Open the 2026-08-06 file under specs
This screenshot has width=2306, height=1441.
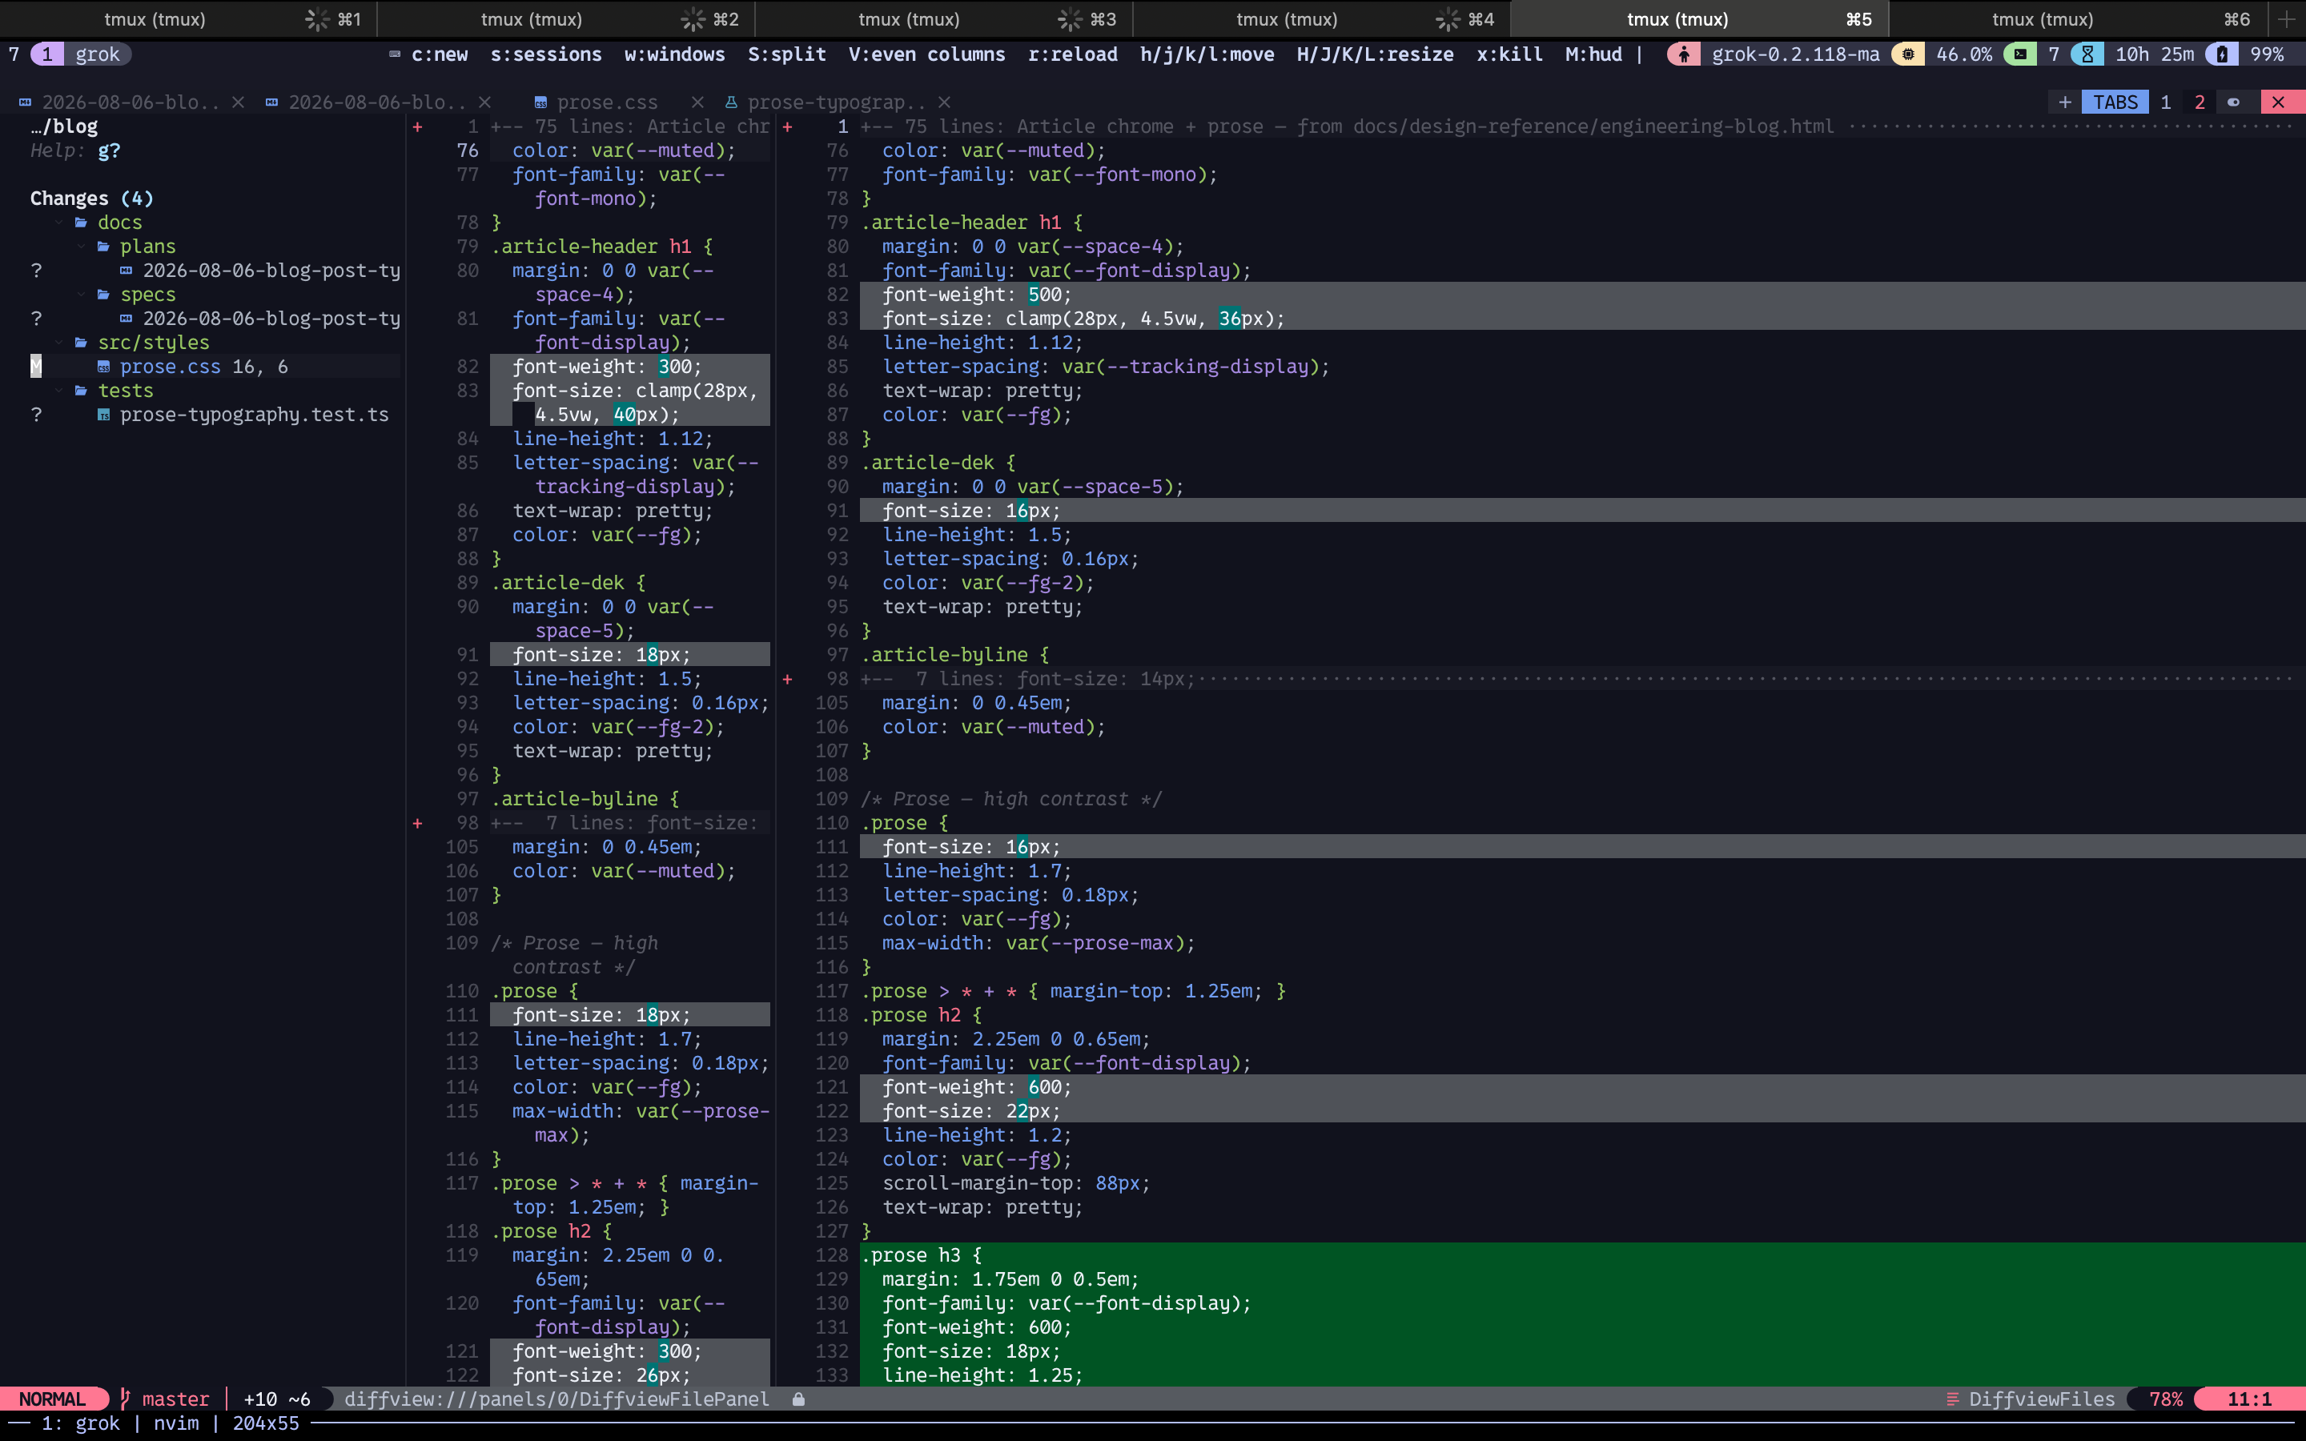click(271, 319)
